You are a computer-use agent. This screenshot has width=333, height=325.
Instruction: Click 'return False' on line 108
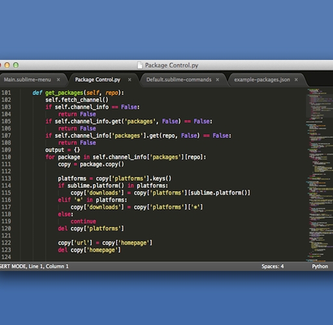pyautogui.click(x=77, y=143)
